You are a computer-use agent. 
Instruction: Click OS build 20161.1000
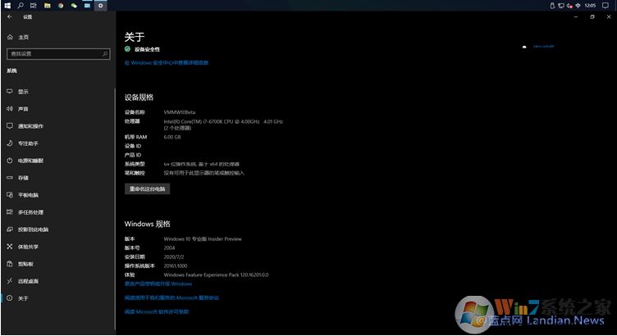(176, 266)
